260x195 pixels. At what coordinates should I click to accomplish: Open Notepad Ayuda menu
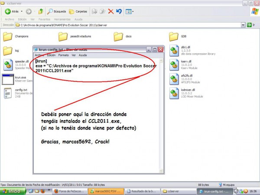[83, 55]
